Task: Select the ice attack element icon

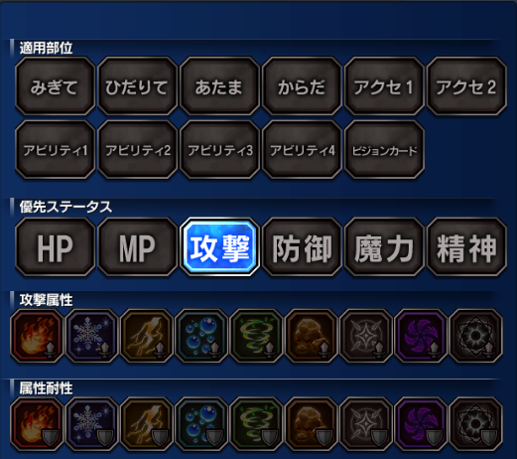Action: pos(91,336)
